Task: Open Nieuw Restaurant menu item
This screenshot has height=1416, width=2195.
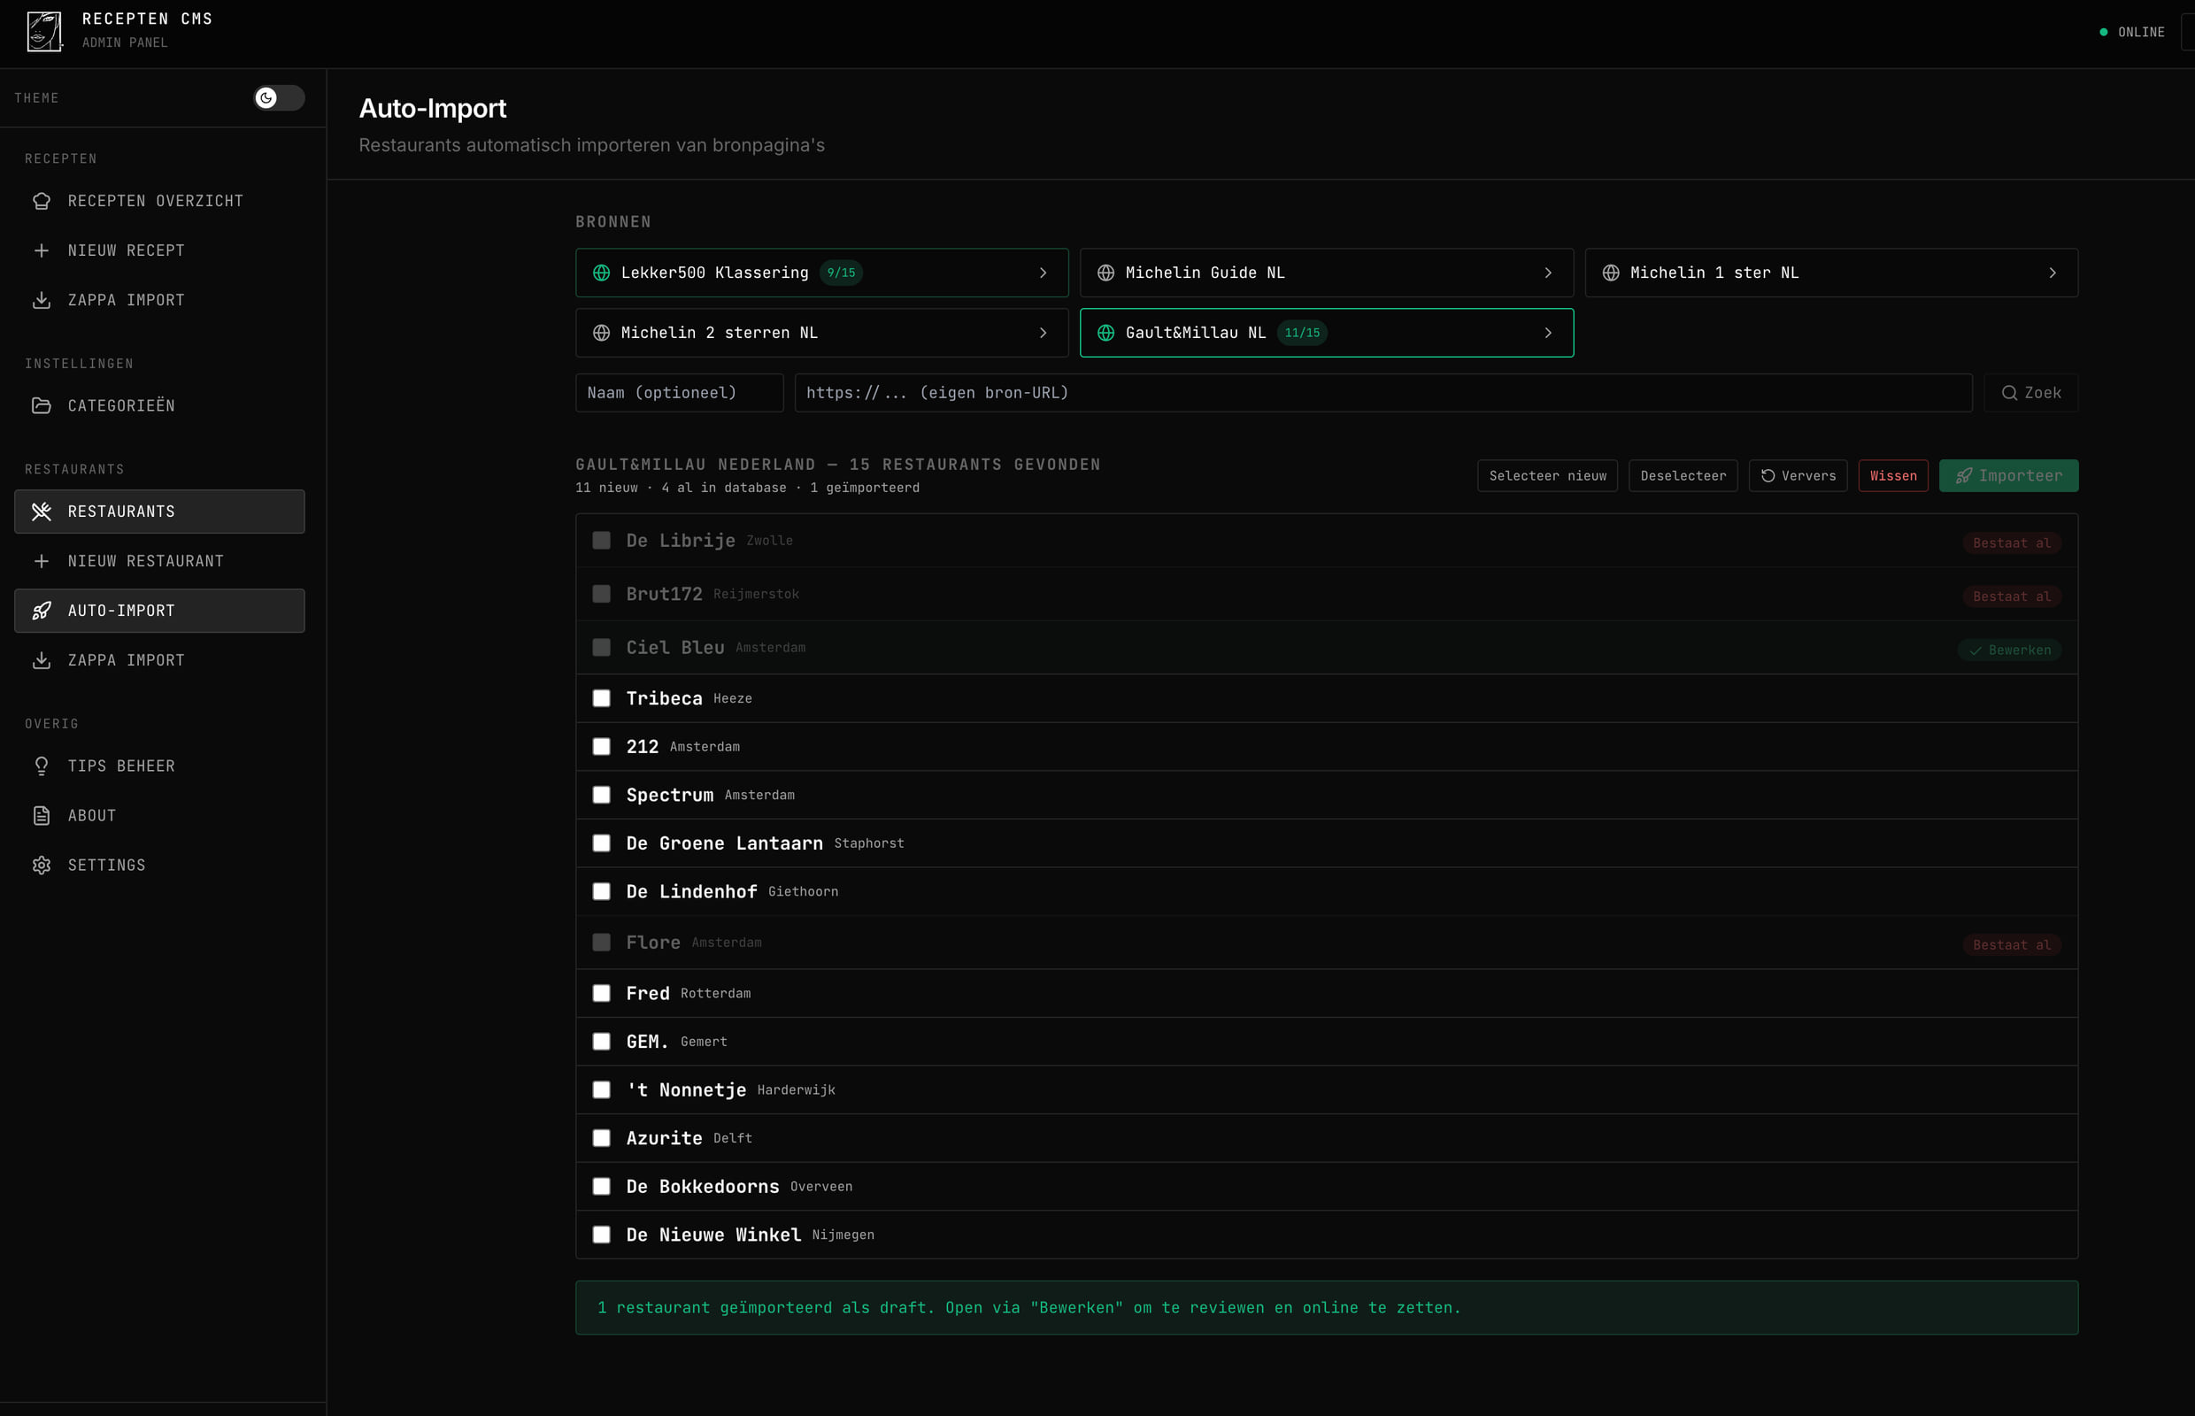Action: point(145,561)
